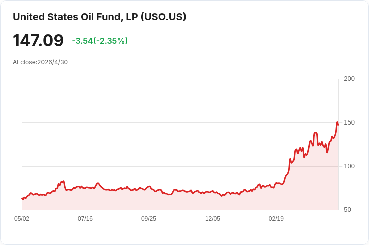Select the green -3.54(-2.35%) change text
Screen dimensions: 369x245
click(x=100, y=41)
